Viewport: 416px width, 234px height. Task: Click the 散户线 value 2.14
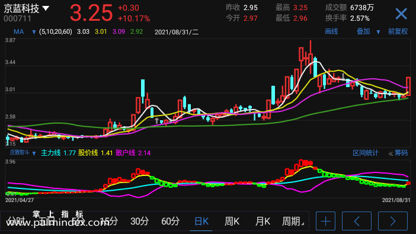[x=145, y=153]
